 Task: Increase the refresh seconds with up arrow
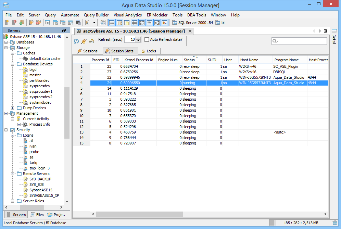138,38
